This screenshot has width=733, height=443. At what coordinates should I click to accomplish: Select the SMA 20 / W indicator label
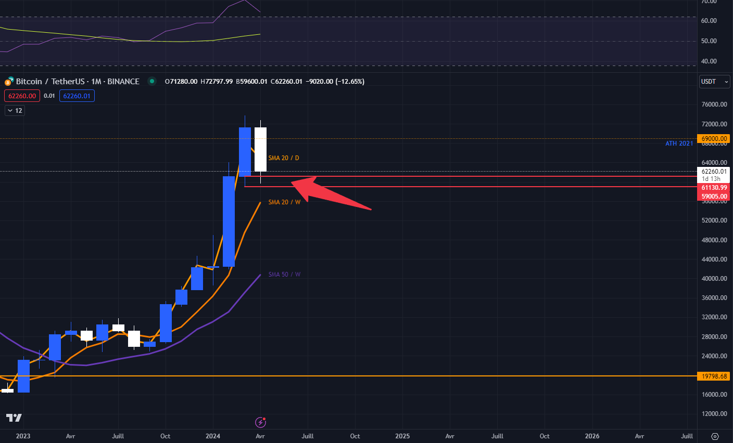[x=283, y=202]
